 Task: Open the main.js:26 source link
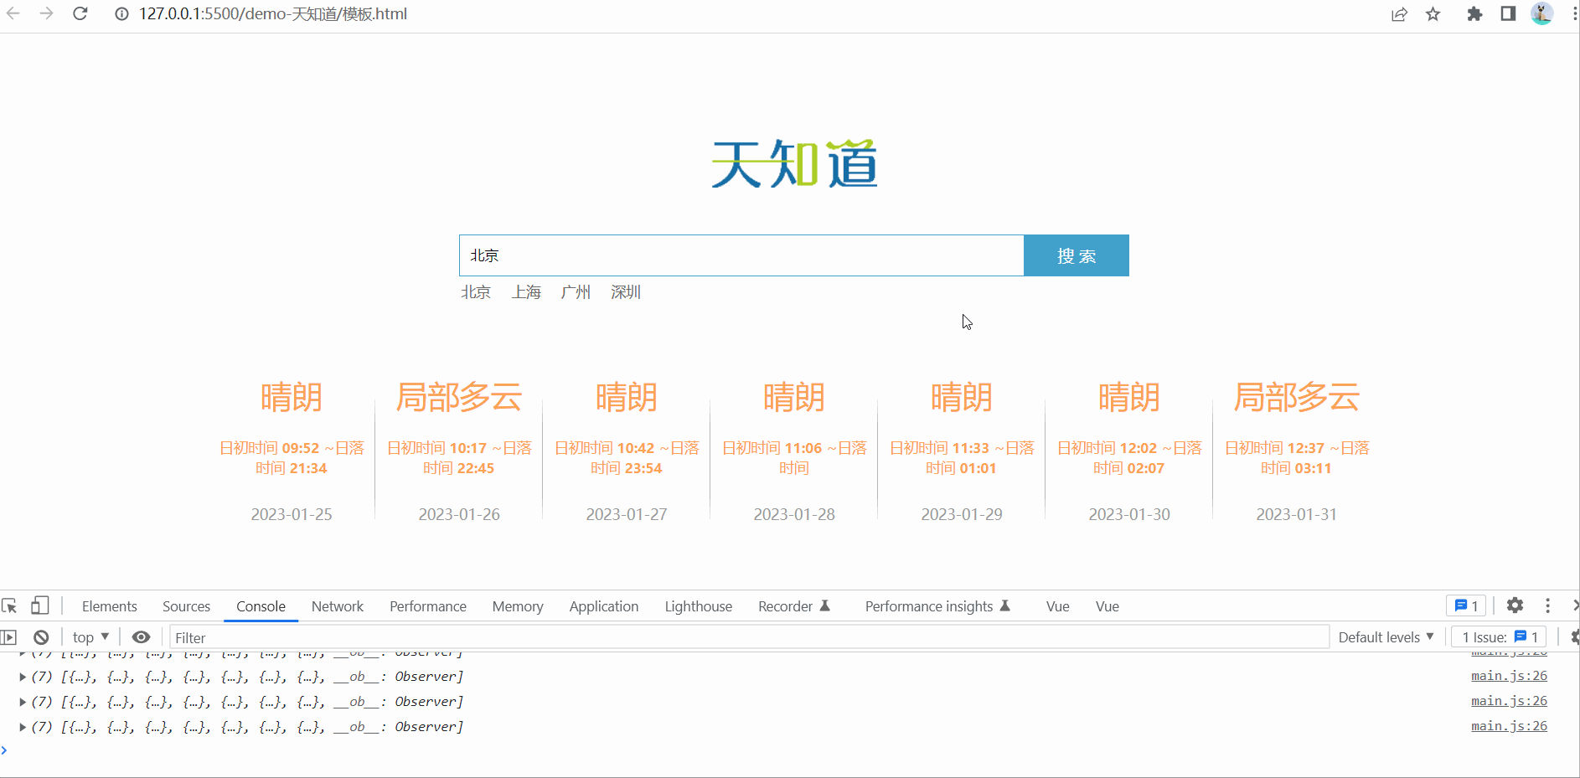tap(1508, 676)
